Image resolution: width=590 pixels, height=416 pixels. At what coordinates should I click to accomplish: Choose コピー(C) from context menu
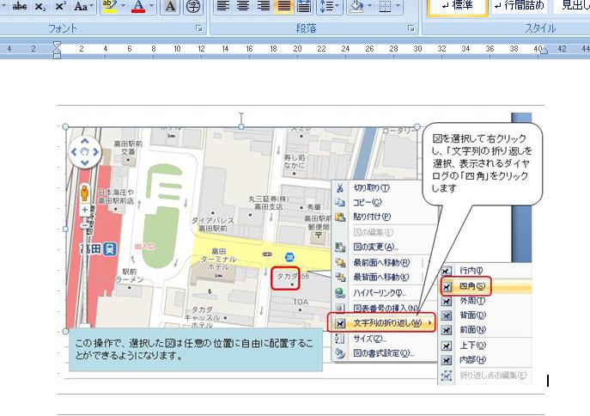coord(384,202)
